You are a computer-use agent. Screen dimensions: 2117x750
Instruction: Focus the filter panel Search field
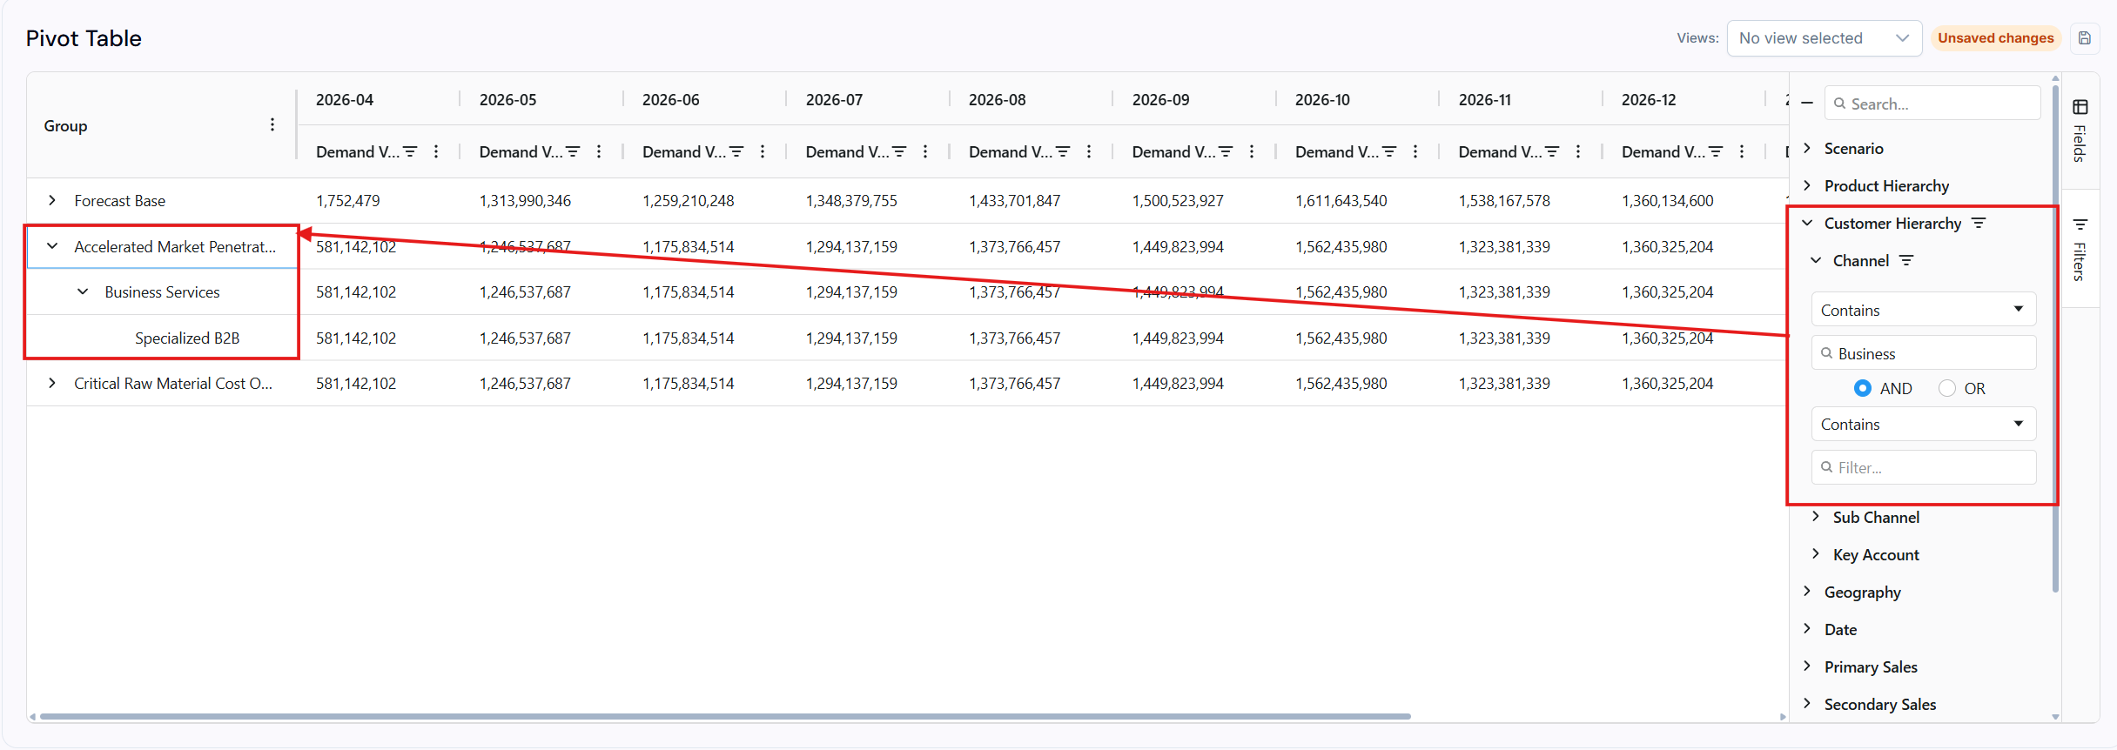[1932, 104]
